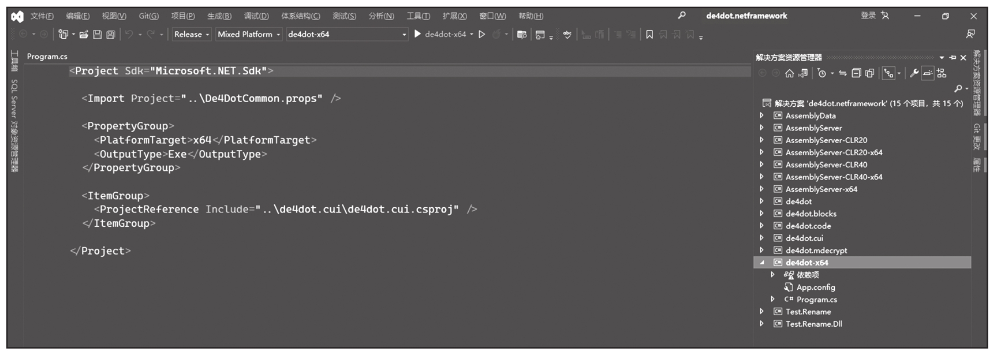Select the App.config file
The image size is (997, 355).
pos(816,287)
